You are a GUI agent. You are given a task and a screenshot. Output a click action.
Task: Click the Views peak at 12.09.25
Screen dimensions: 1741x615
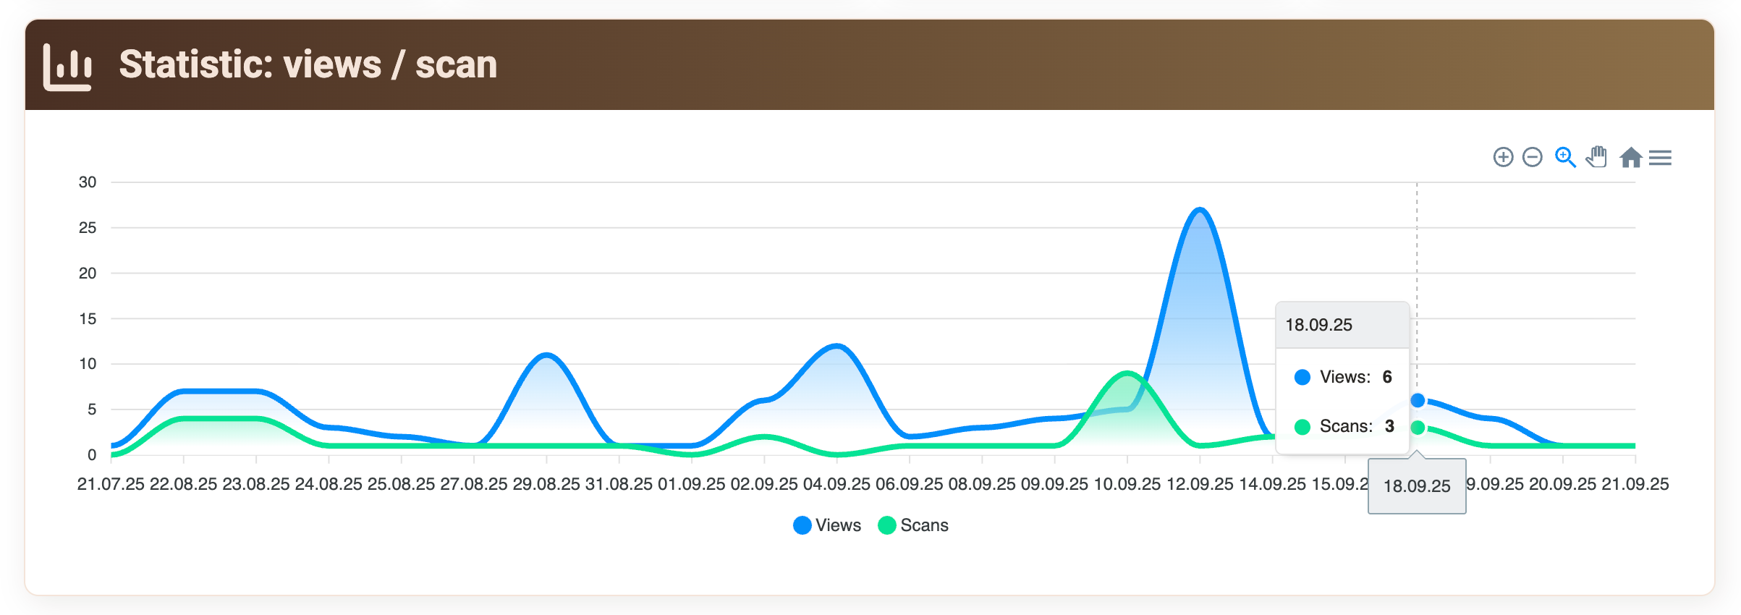[x=1200, y=211]
